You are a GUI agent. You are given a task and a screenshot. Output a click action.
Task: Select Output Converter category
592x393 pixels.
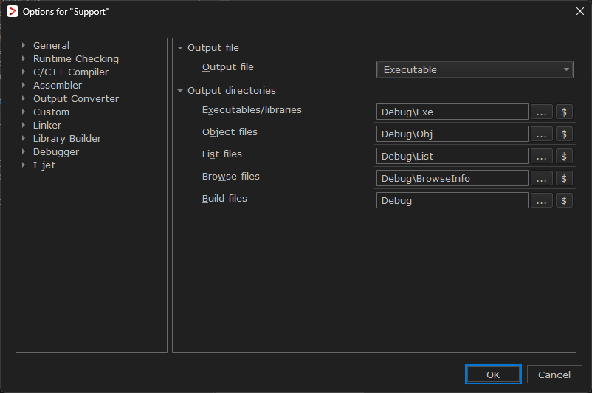point(76,98)
